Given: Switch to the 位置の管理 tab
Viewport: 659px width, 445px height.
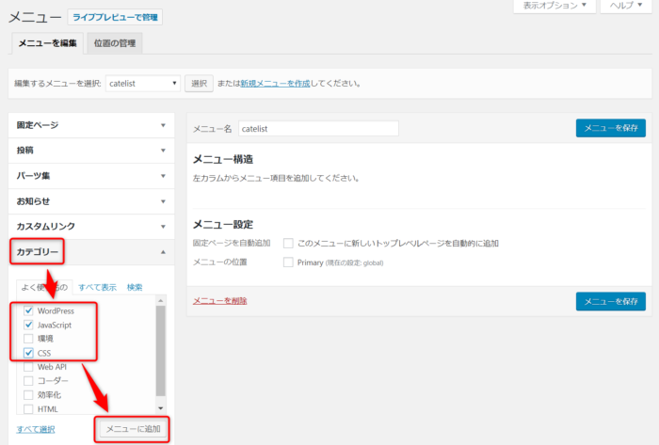Looking at the screenshot, I should pos(114,43).
